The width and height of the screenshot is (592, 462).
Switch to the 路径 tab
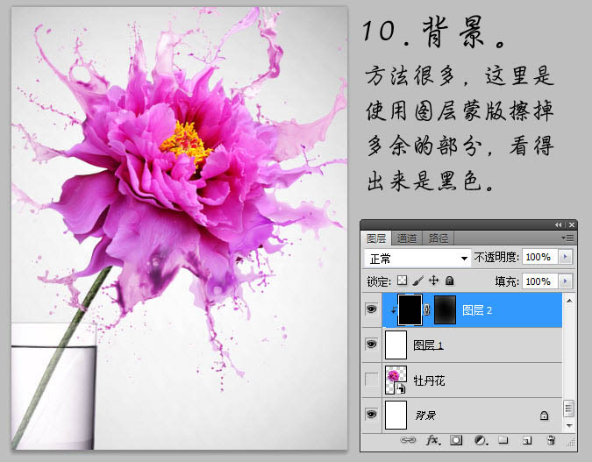[x=438, y=238]
